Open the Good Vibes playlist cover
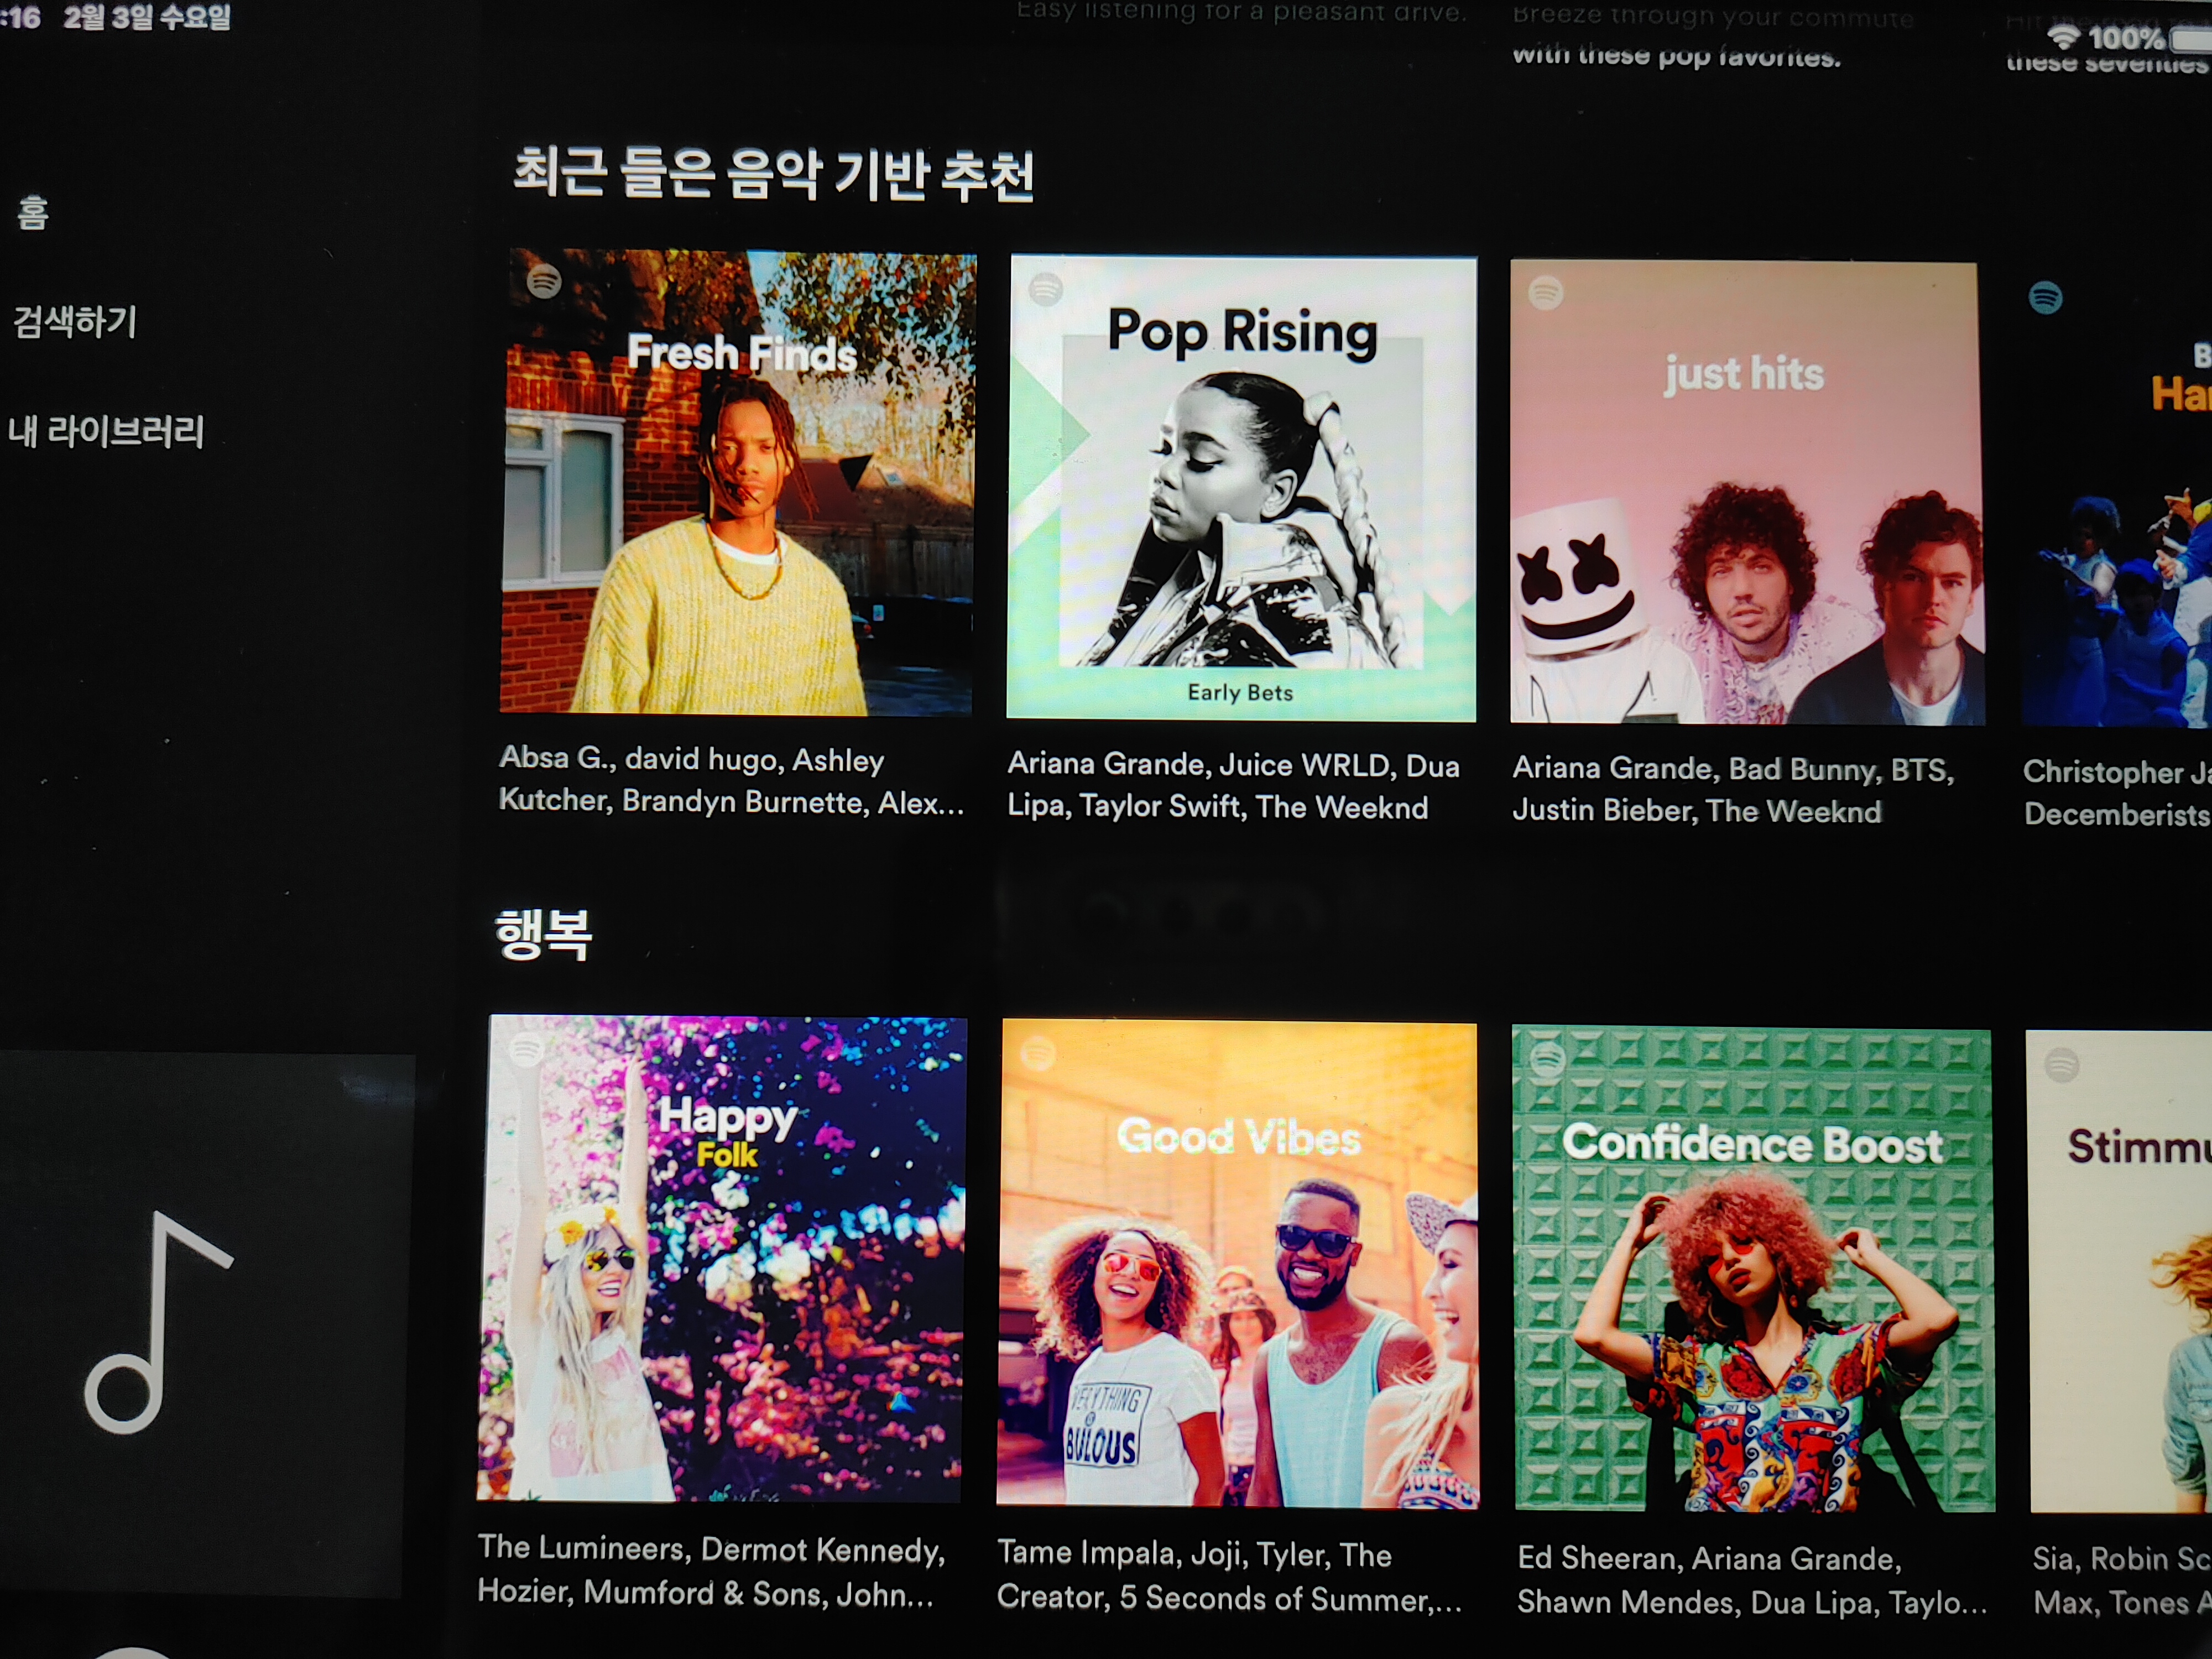 click(1238, 1264)
